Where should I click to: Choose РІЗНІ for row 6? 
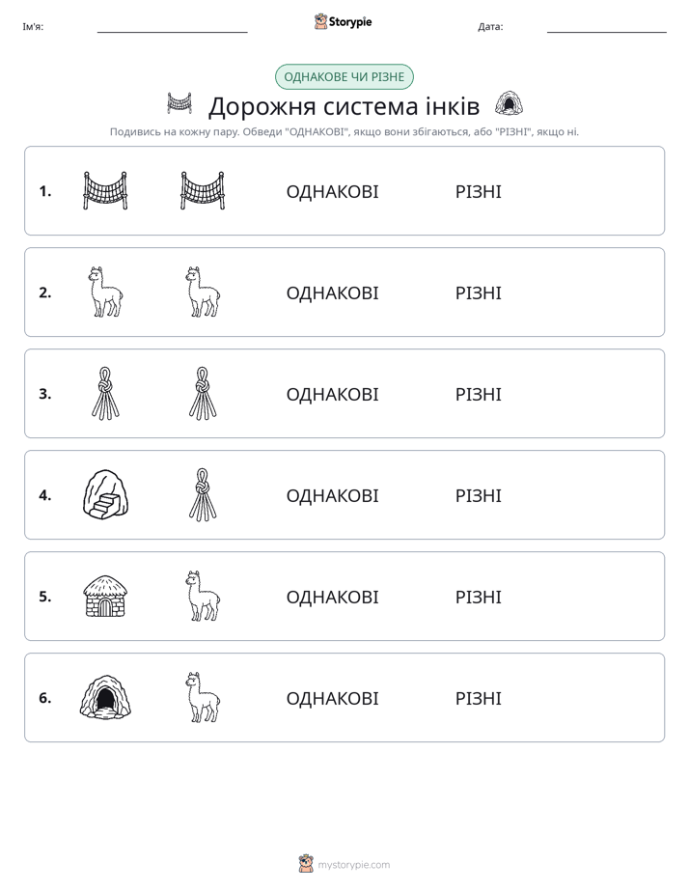(x=478, y=698)
